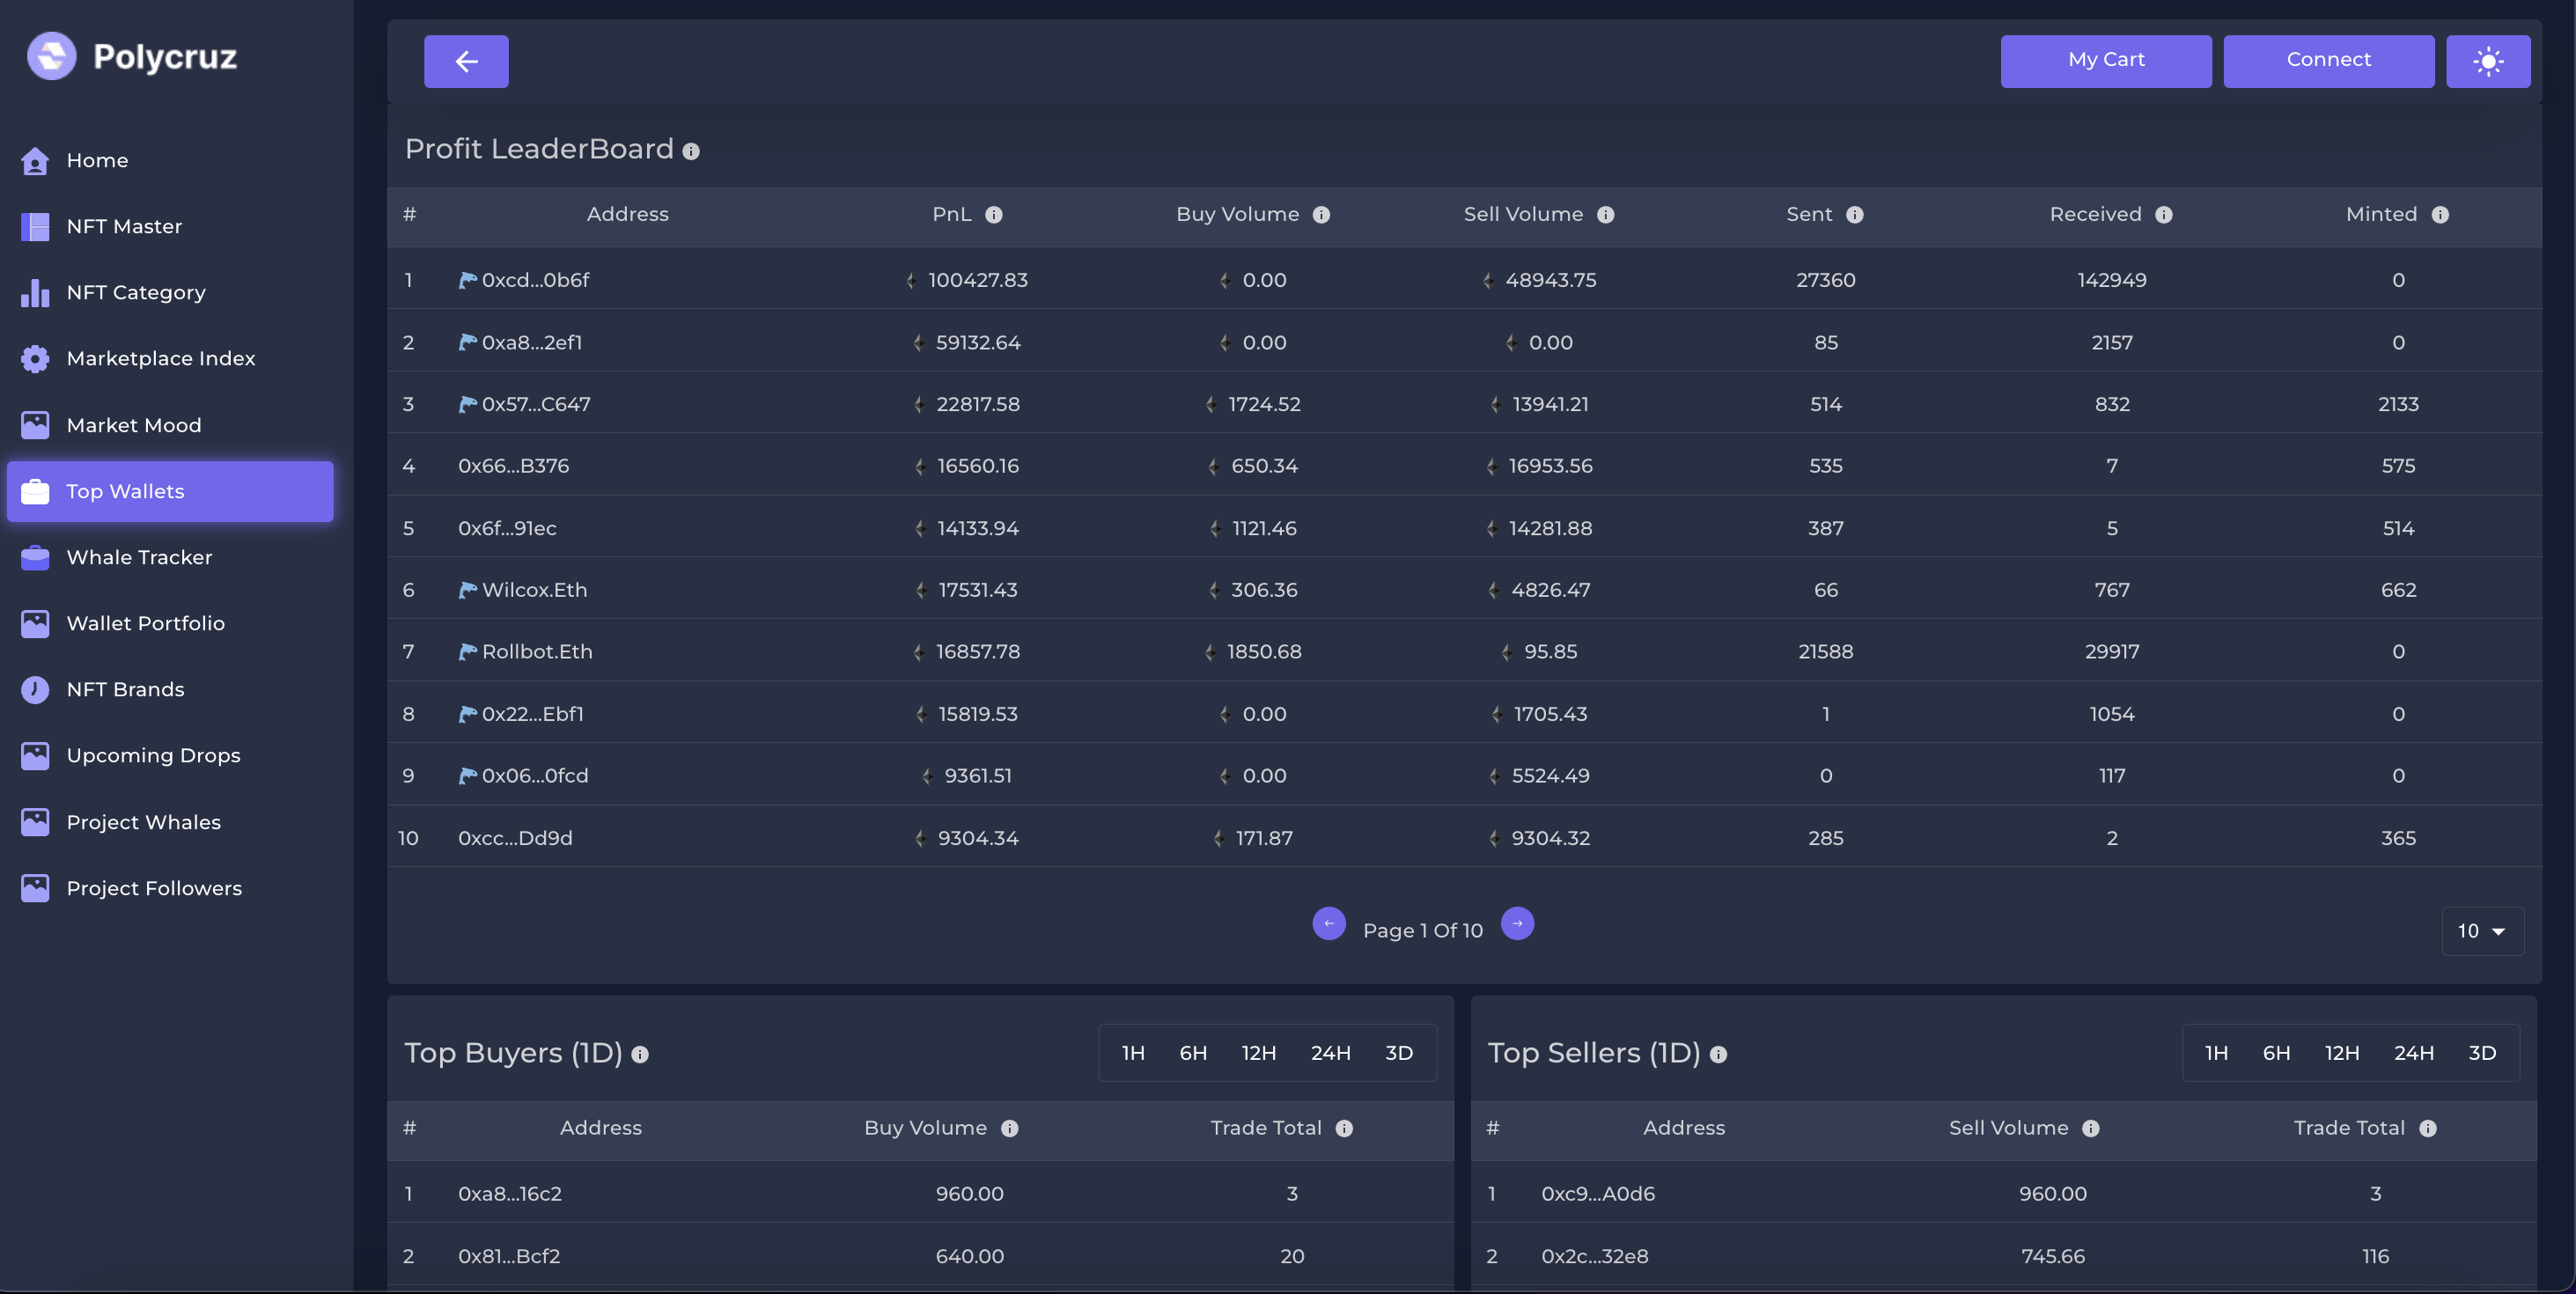This screenshot has width=2576, height=1294.
Task: Open top buyer address 0x81...Bcf2
Action: 509,1256
